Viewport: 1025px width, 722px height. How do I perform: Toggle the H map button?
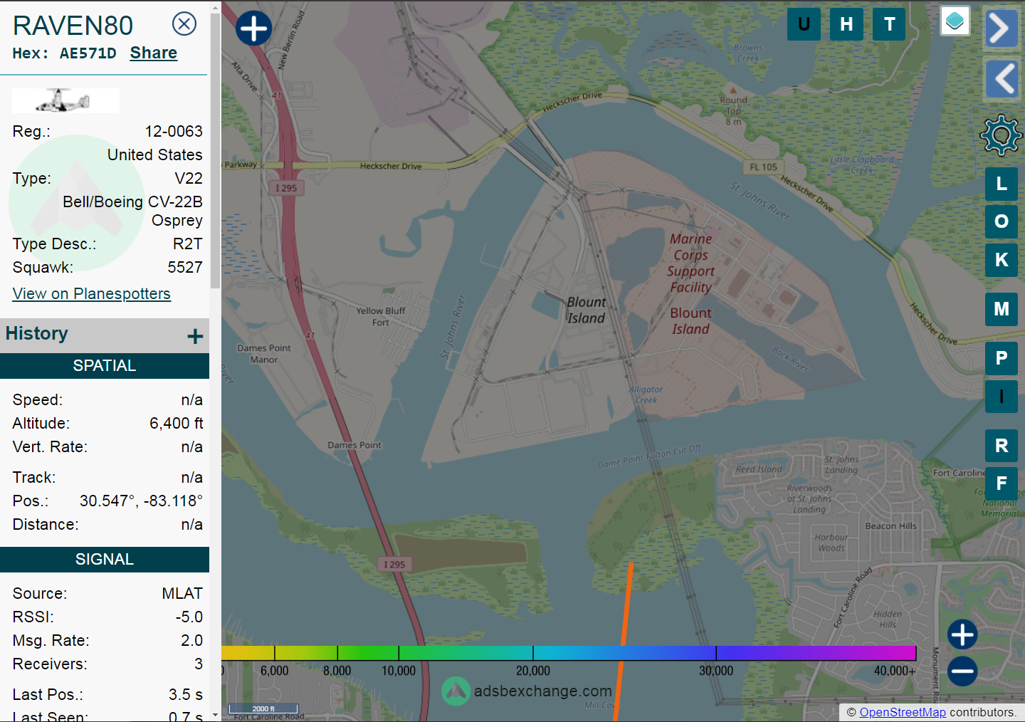pos(846,24)
